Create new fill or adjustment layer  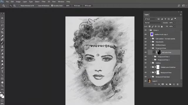point(167,84)
